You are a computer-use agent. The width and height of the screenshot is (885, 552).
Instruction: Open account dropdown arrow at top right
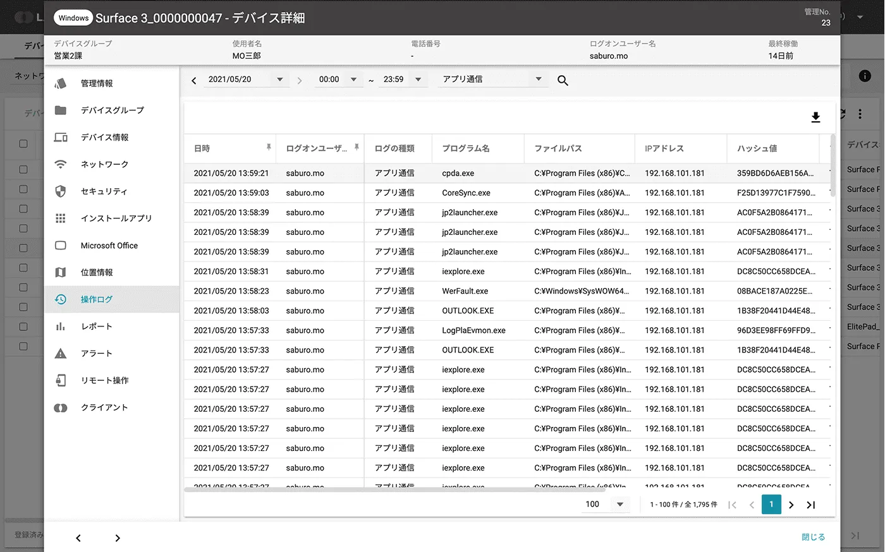tap(860, 17)
